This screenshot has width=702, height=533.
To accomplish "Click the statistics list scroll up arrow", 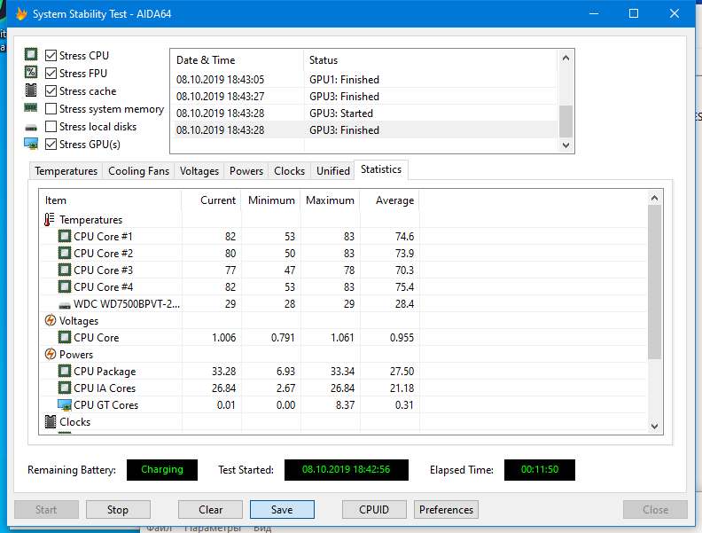I will 654,198.
